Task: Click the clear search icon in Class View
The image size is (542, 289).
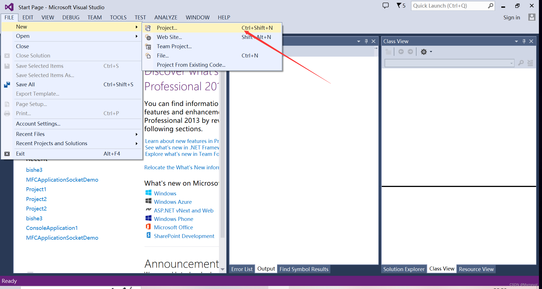Action: (530, 63)
